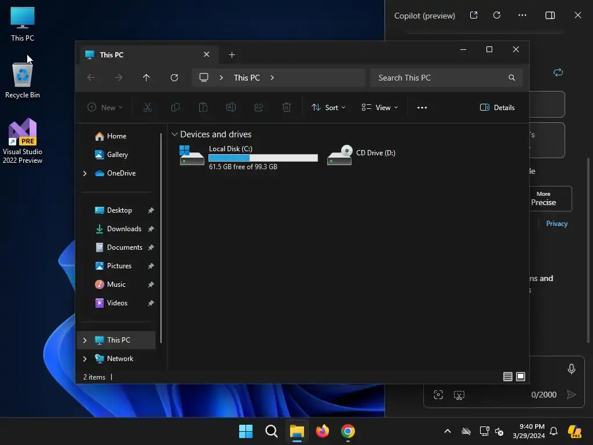Refresh the This PC folder view
This screenshot has width=593, height=445.
(x=174, y=78)
